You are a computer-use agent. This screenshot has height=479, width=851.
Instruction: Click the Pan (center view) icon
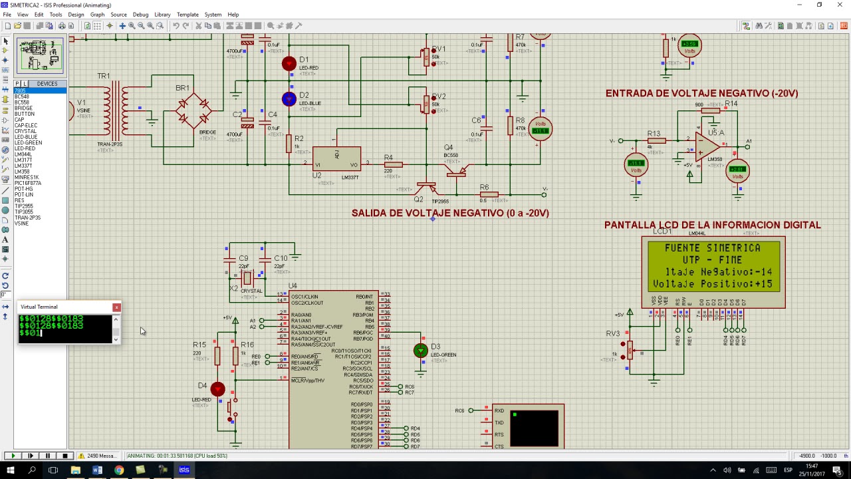122,26
